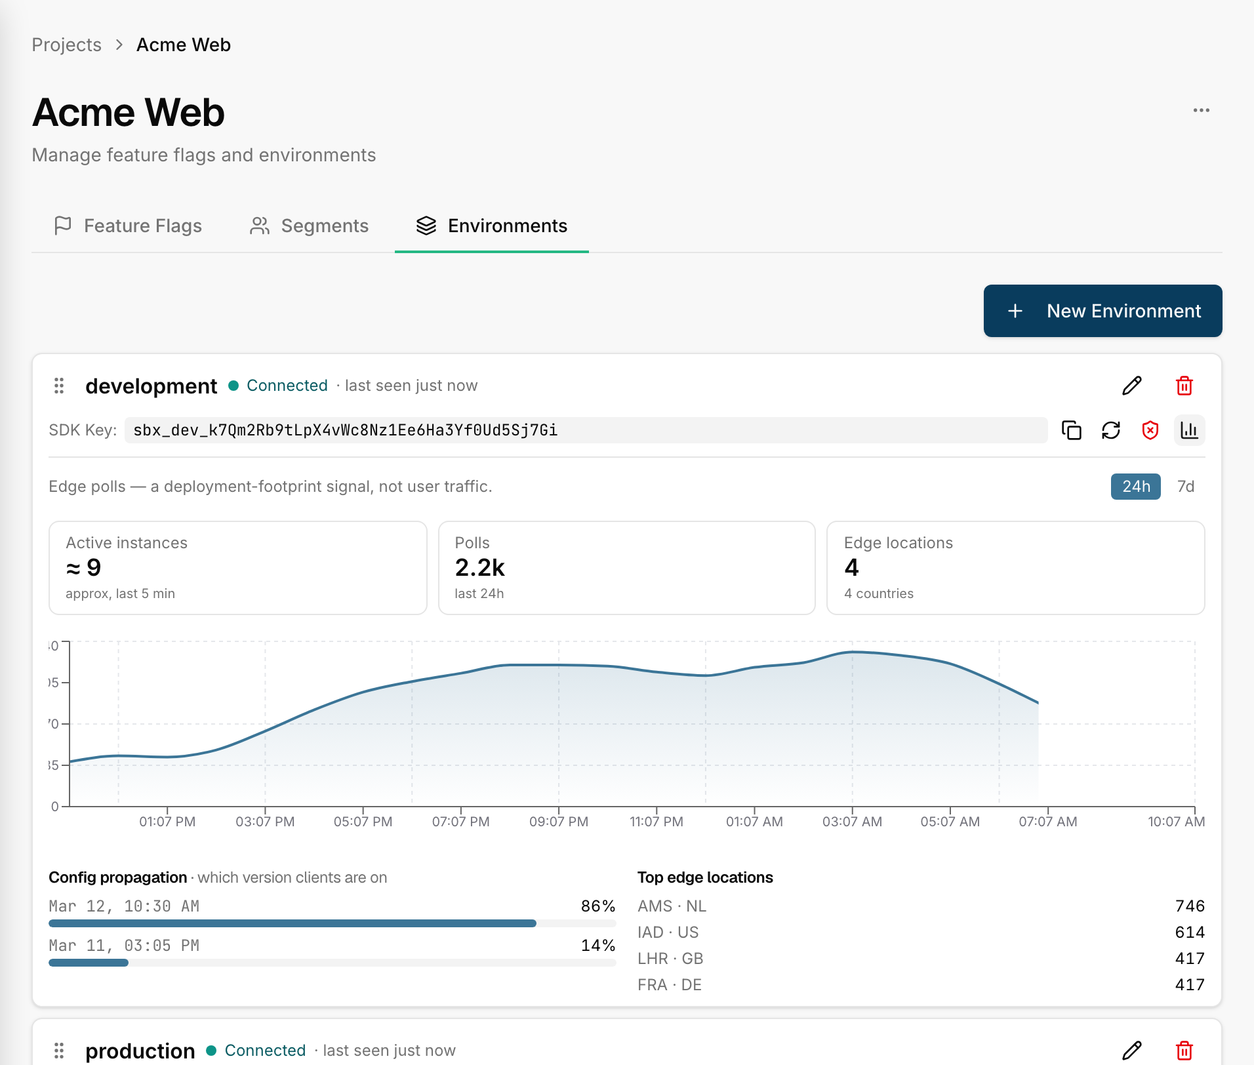This screenshot has width=1254, height=1065.
Task: Open the Edge locations card
Action: pyautogui.click(x=1016, y=568)
